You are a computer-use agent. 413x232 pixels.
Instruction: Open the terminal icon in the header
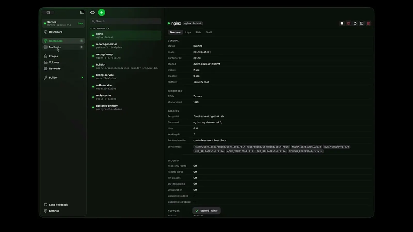(362, 23)
